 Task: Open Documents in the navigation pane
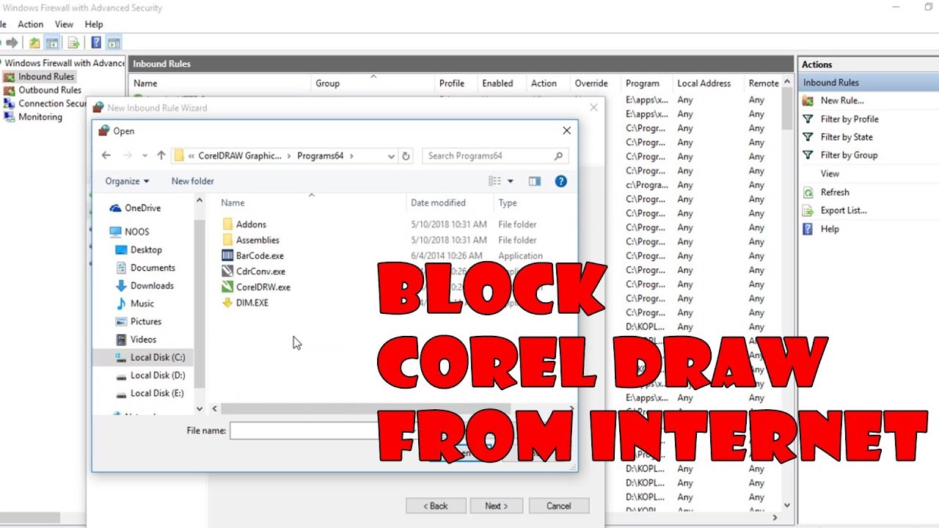[153, 268]
